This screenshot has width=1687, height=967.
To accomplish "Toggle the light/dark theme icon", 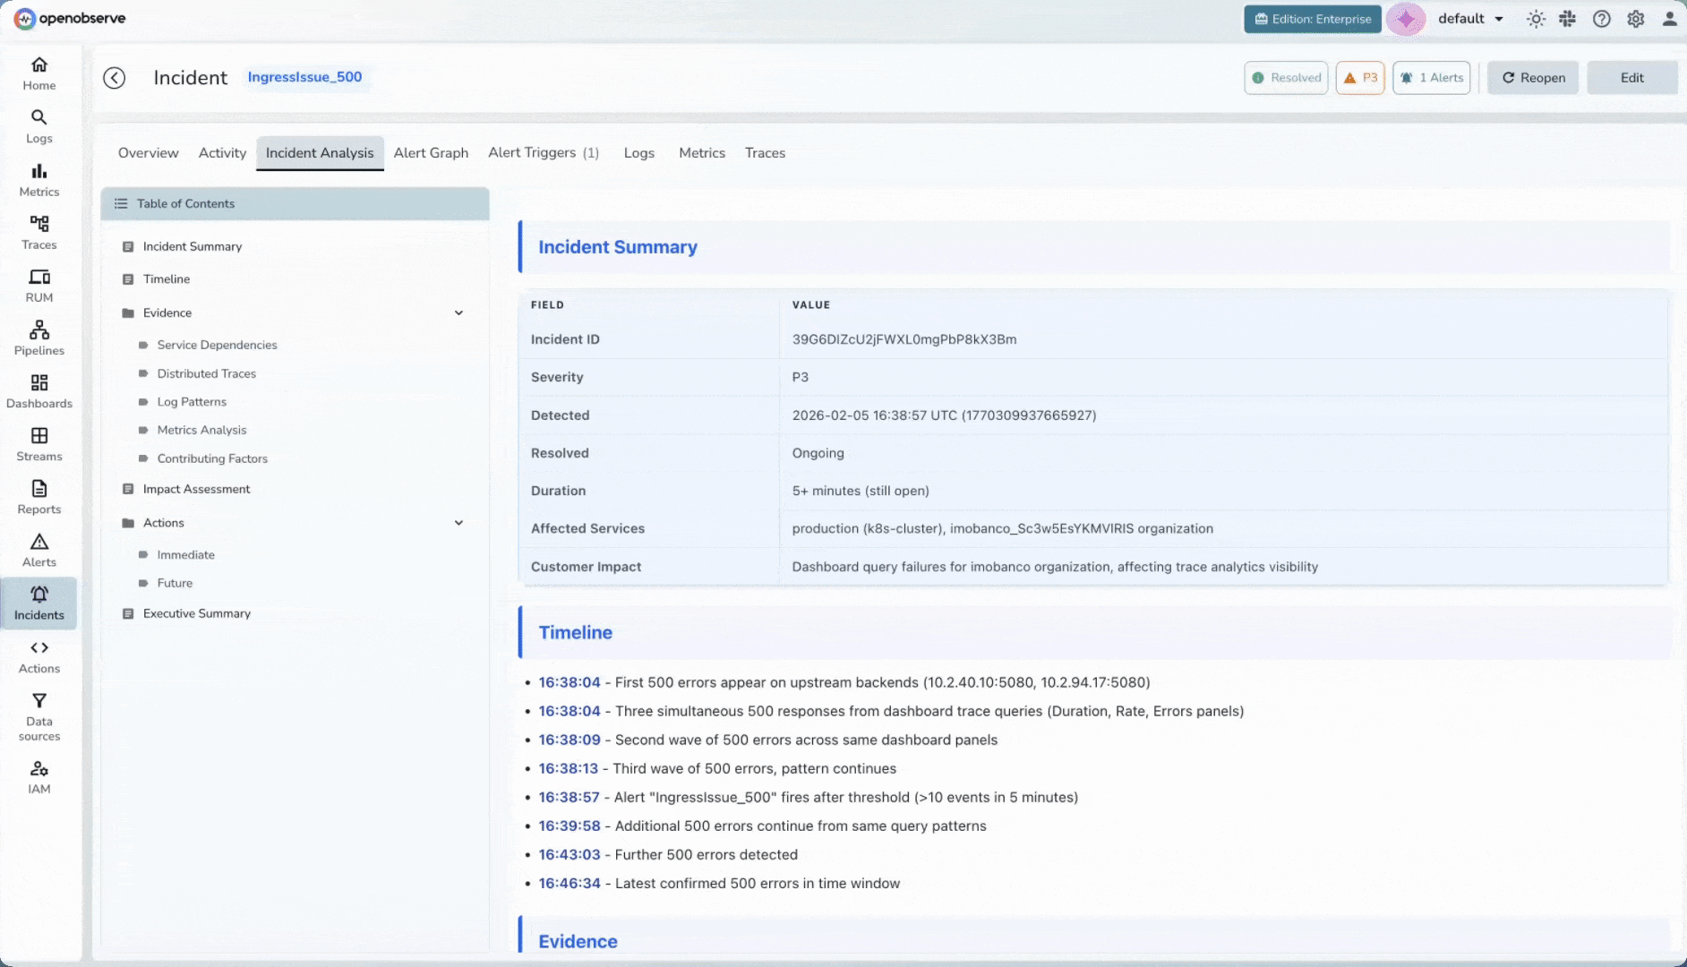I will click(x=1536, y=18).
